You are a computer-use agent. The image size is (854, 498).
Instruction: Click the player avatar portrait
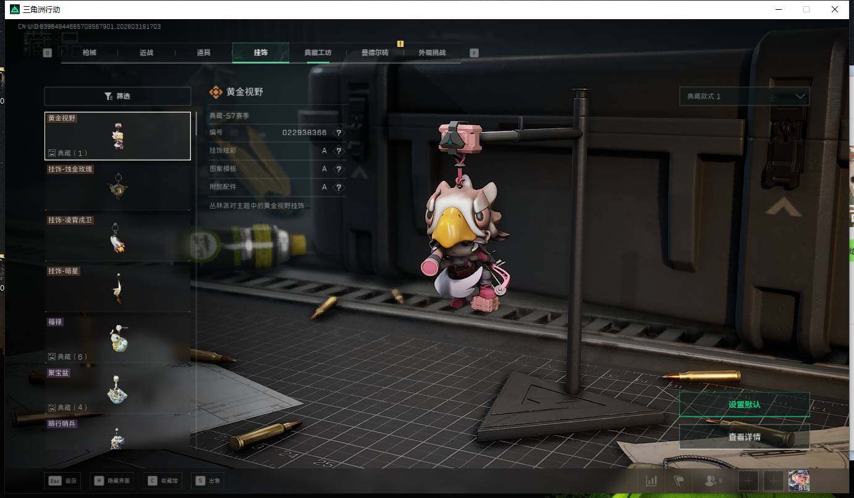tap(799, 480)
